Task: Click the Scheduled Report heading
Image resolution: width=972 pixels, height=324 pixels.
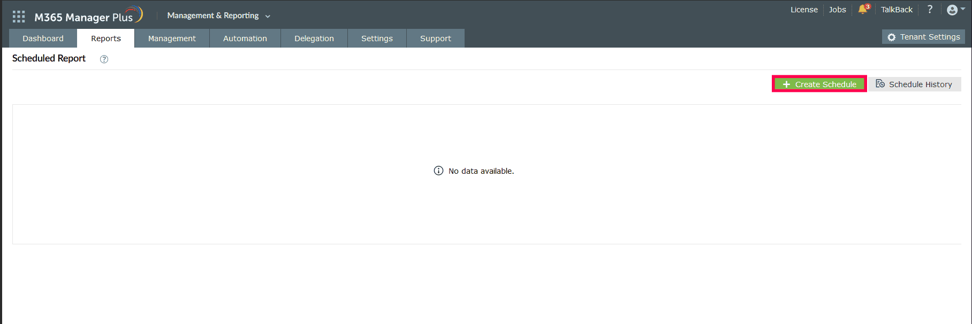Action: 49,58
